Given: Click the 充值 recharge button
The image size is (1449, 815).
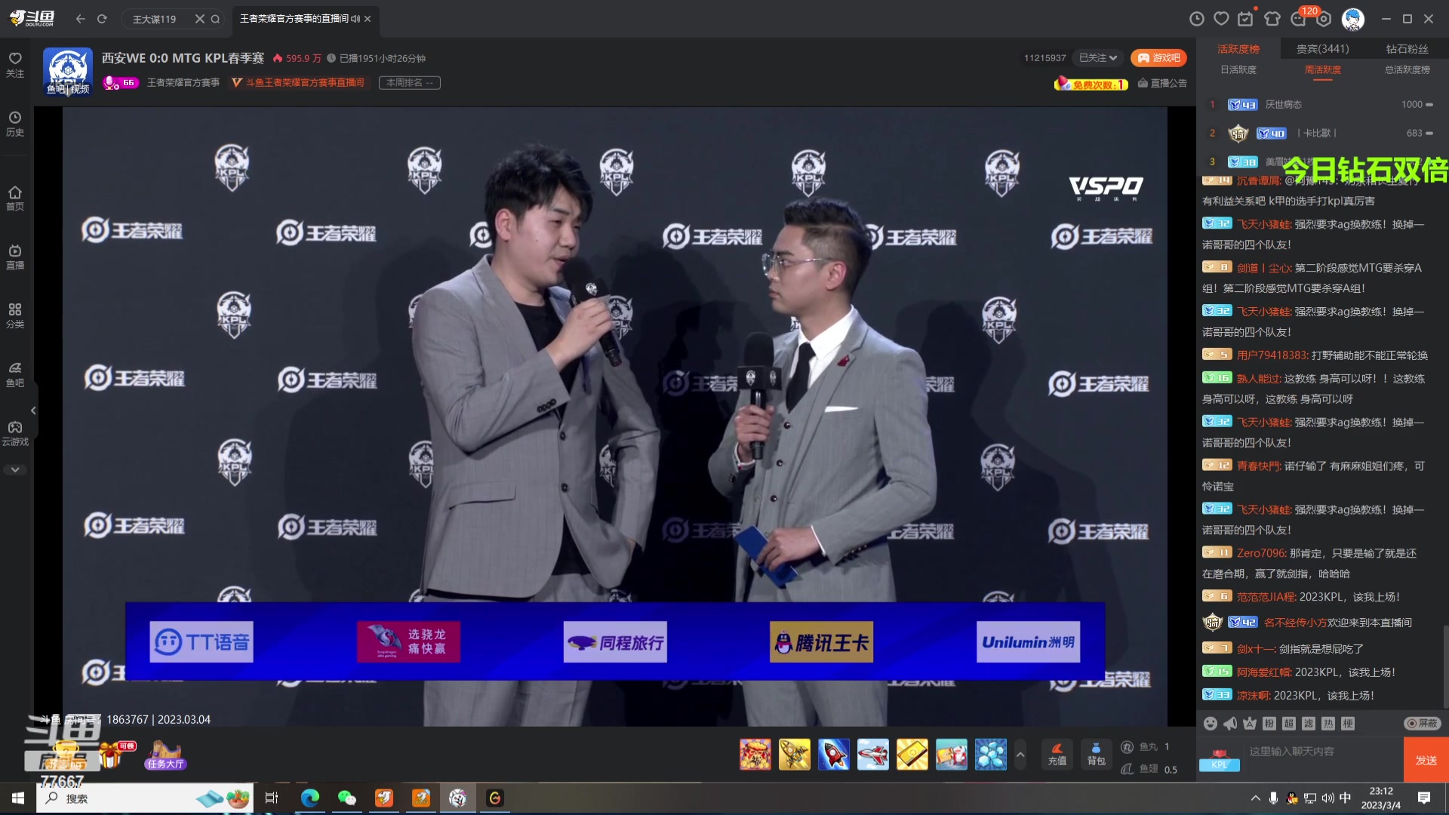Looking at the screenshot, I should tap(1057, 754).
